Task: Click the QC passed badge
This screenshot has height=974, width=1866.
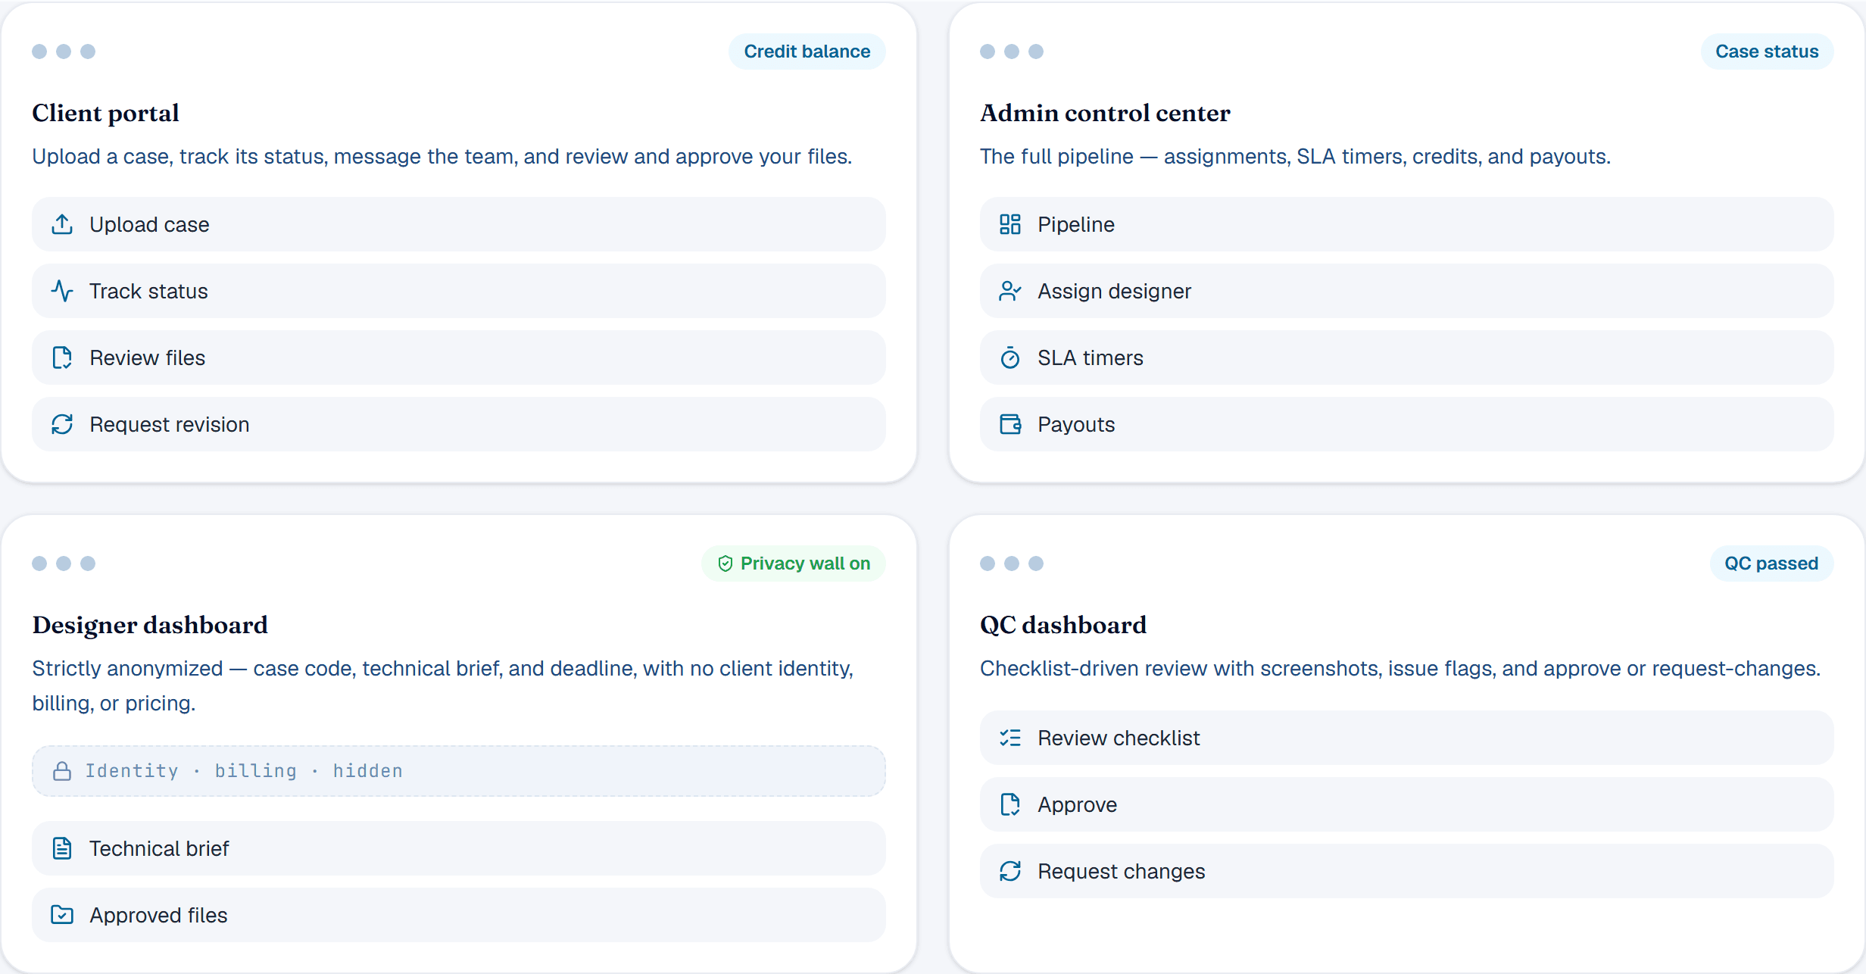Action: 1771,563
